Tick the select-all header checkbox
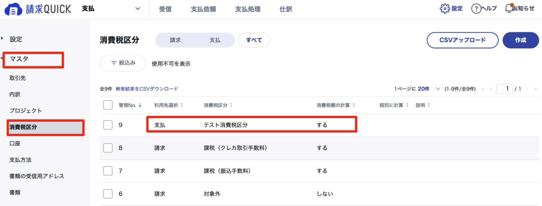The height and width of the screenshot is (206, 542). [108, 105]
